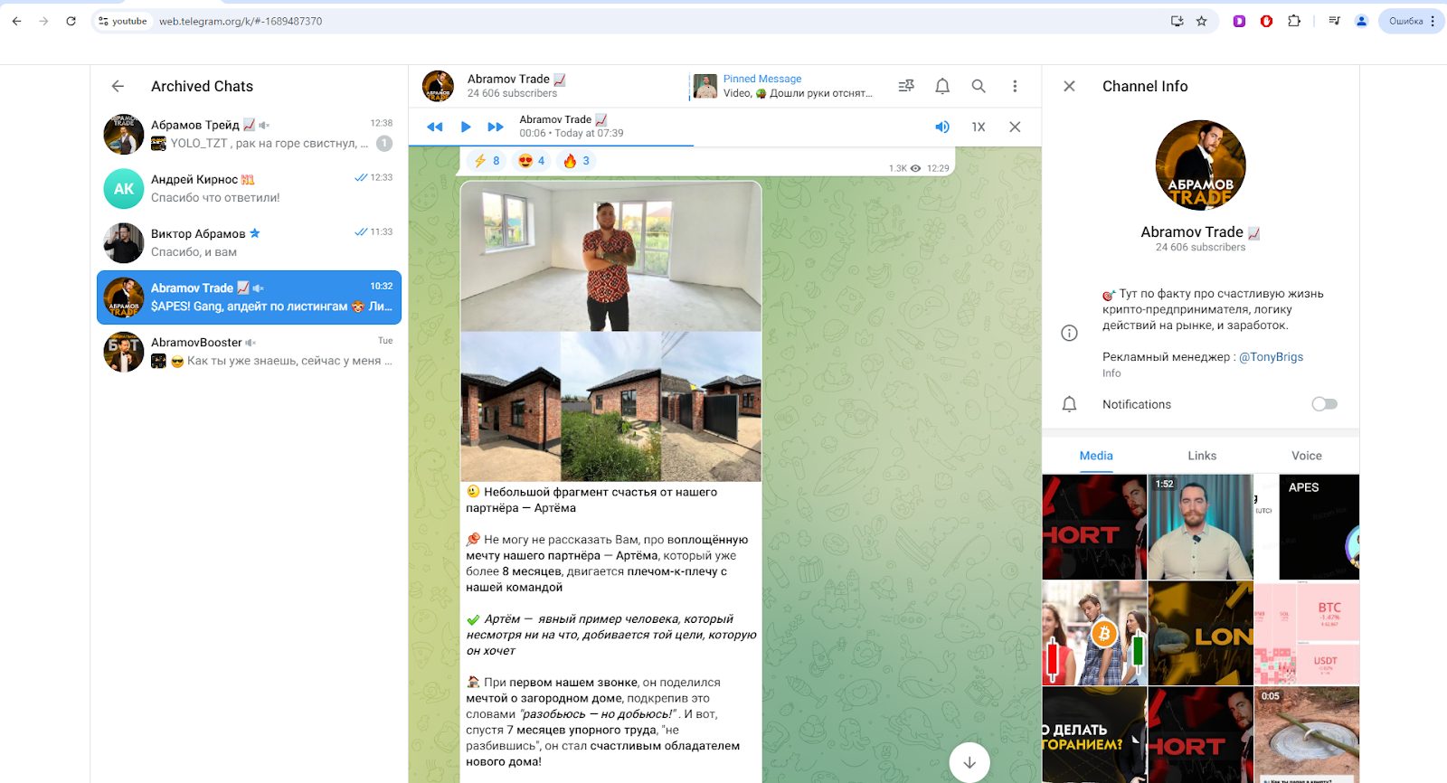Click the Notifications bell icon in Channel Info
Viewport: 1447px width, 783px height.
pos(1069,404)
